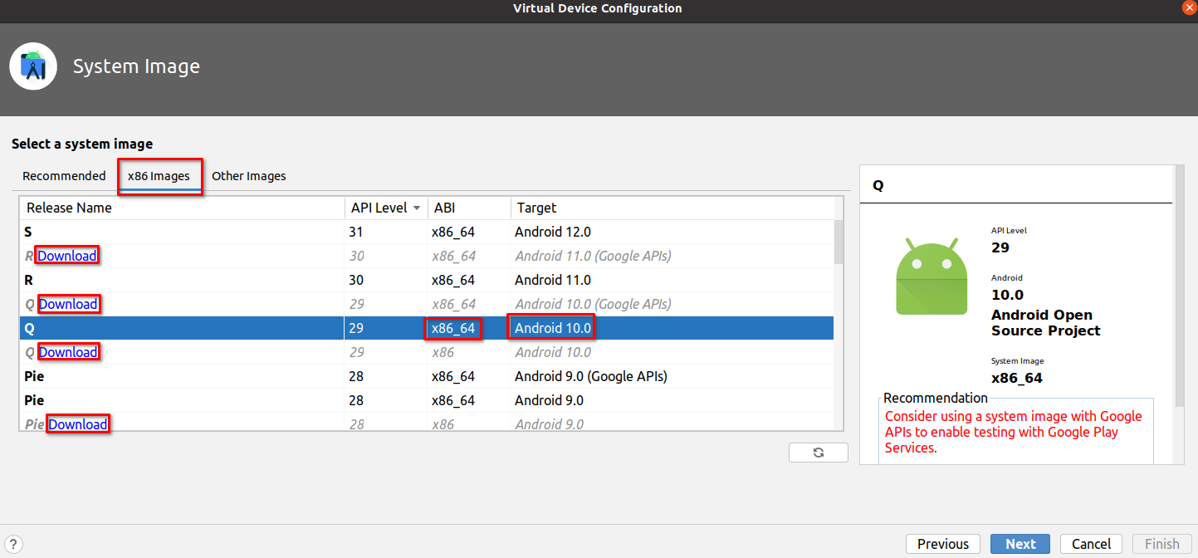1198x558 pixels.
Task: Click the Select a system image heading
Action: 82,144
